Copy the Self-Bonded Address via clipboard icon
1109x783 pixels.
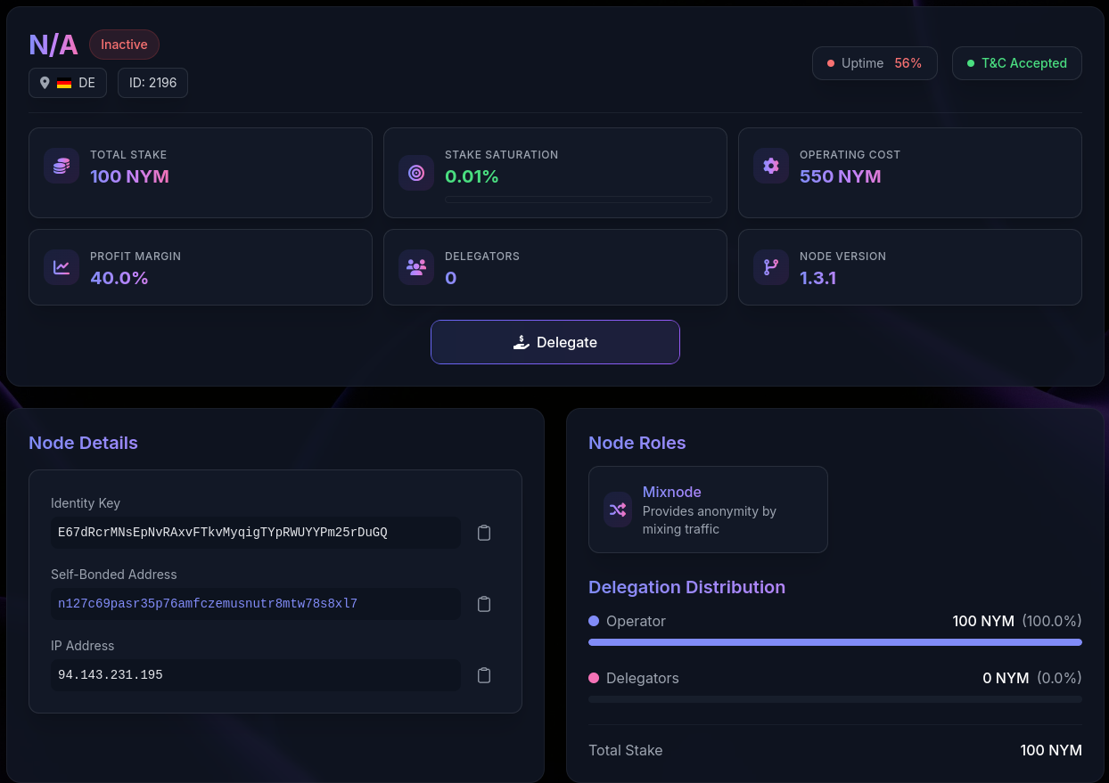[x=484, y=604]
